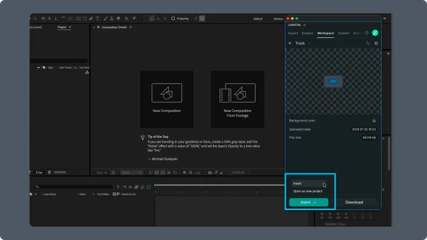Viewport: 427px width, 240px height.
Task: Open the Workspace tab in LottieFiles
Action: point(326,33)
